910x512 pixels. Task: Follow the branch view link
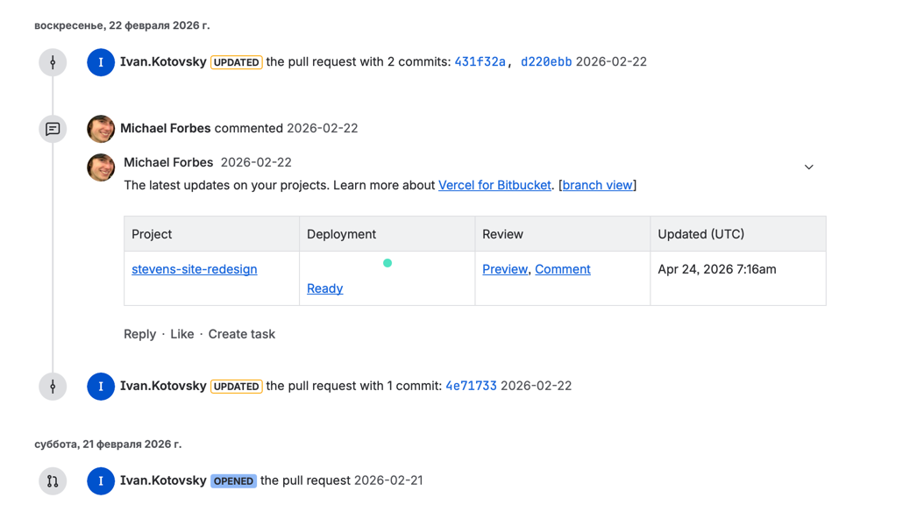pos(597,186)
